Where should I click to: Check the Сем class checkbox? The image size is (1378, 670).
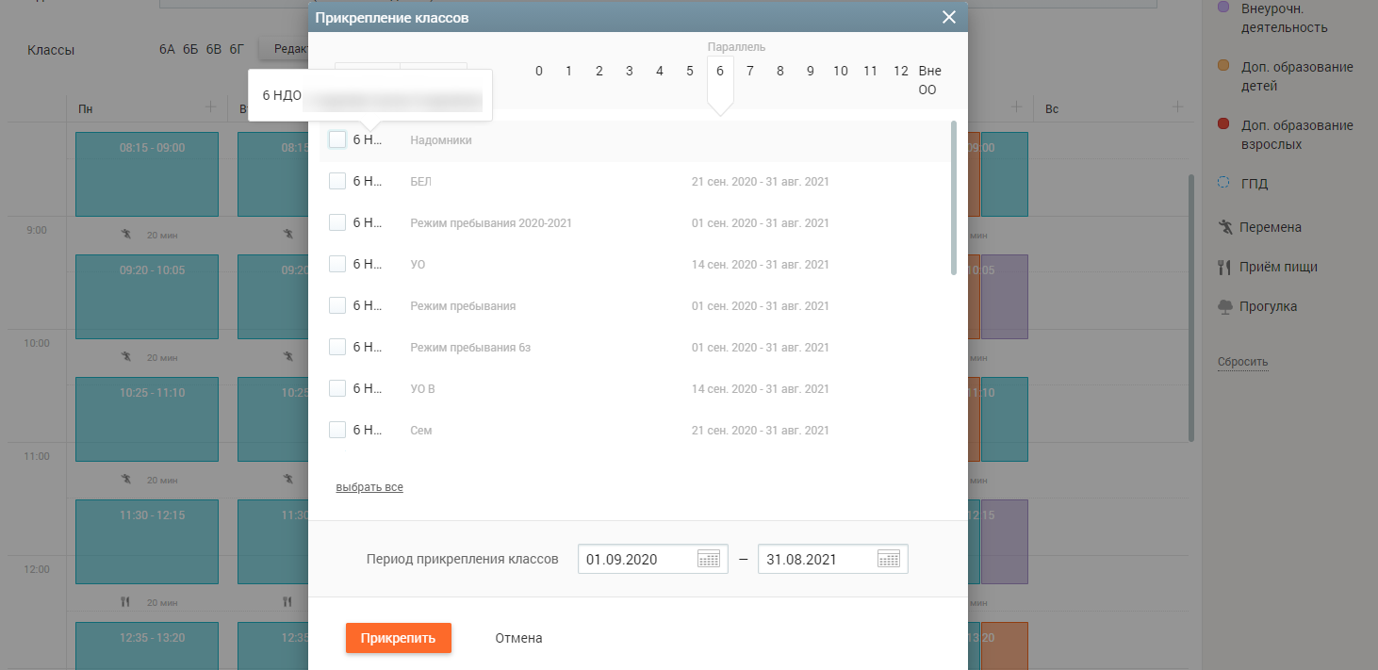[337, 430]
